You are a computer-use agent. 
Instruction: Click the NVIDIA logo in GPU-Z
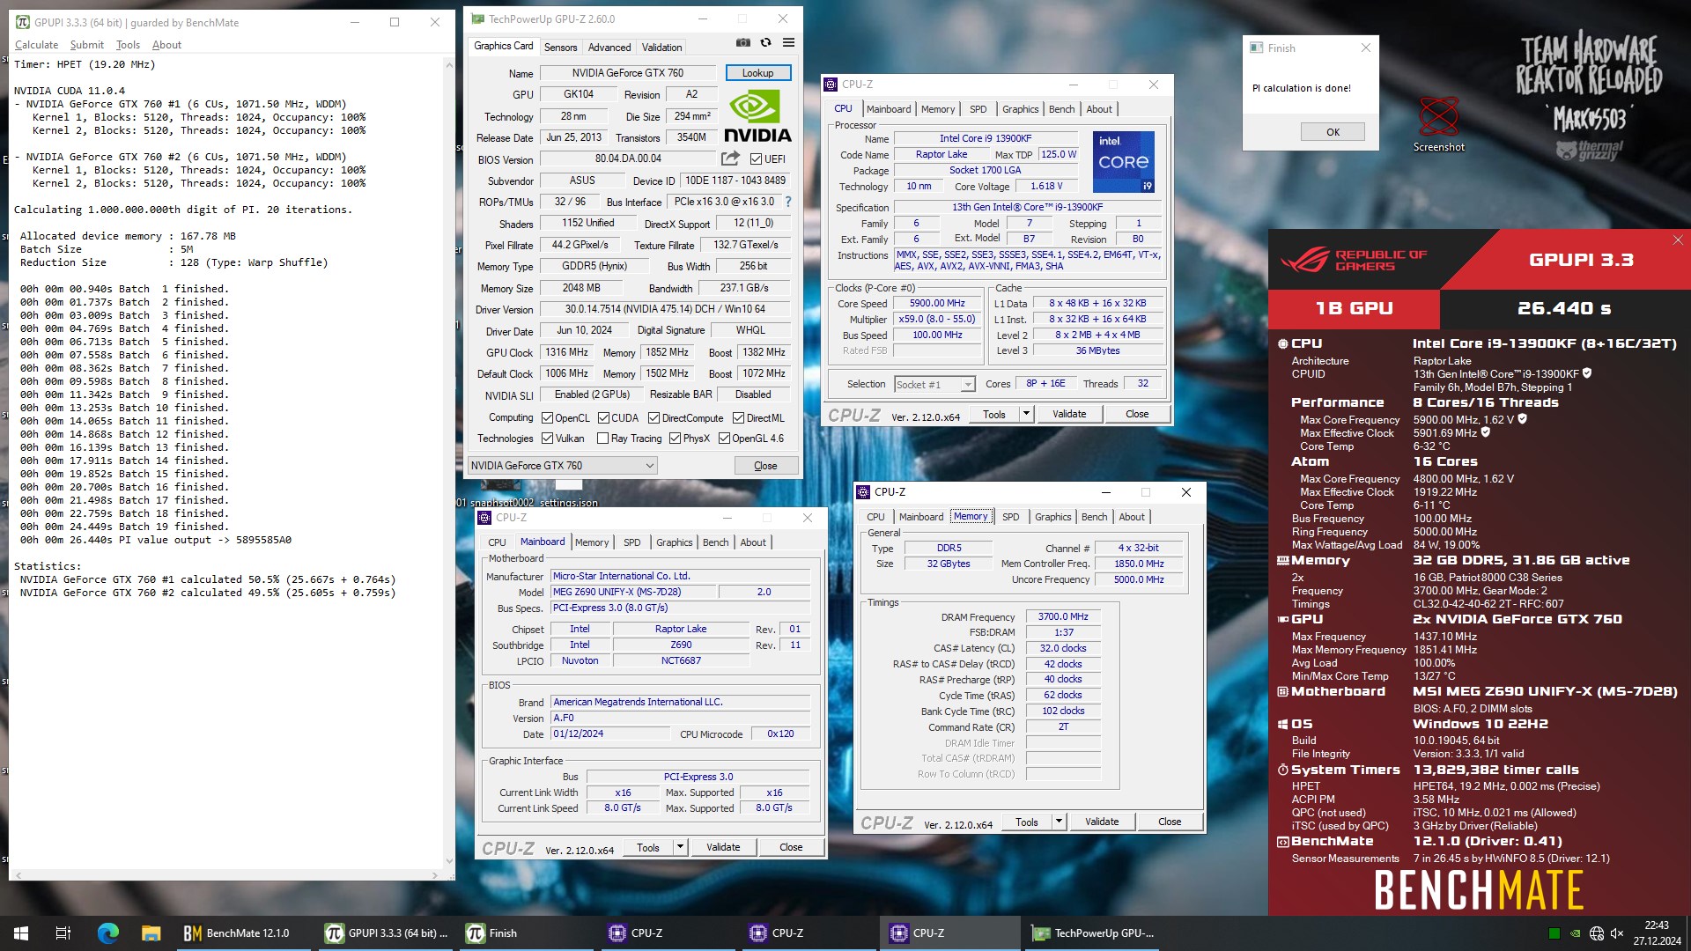(757, 117)
